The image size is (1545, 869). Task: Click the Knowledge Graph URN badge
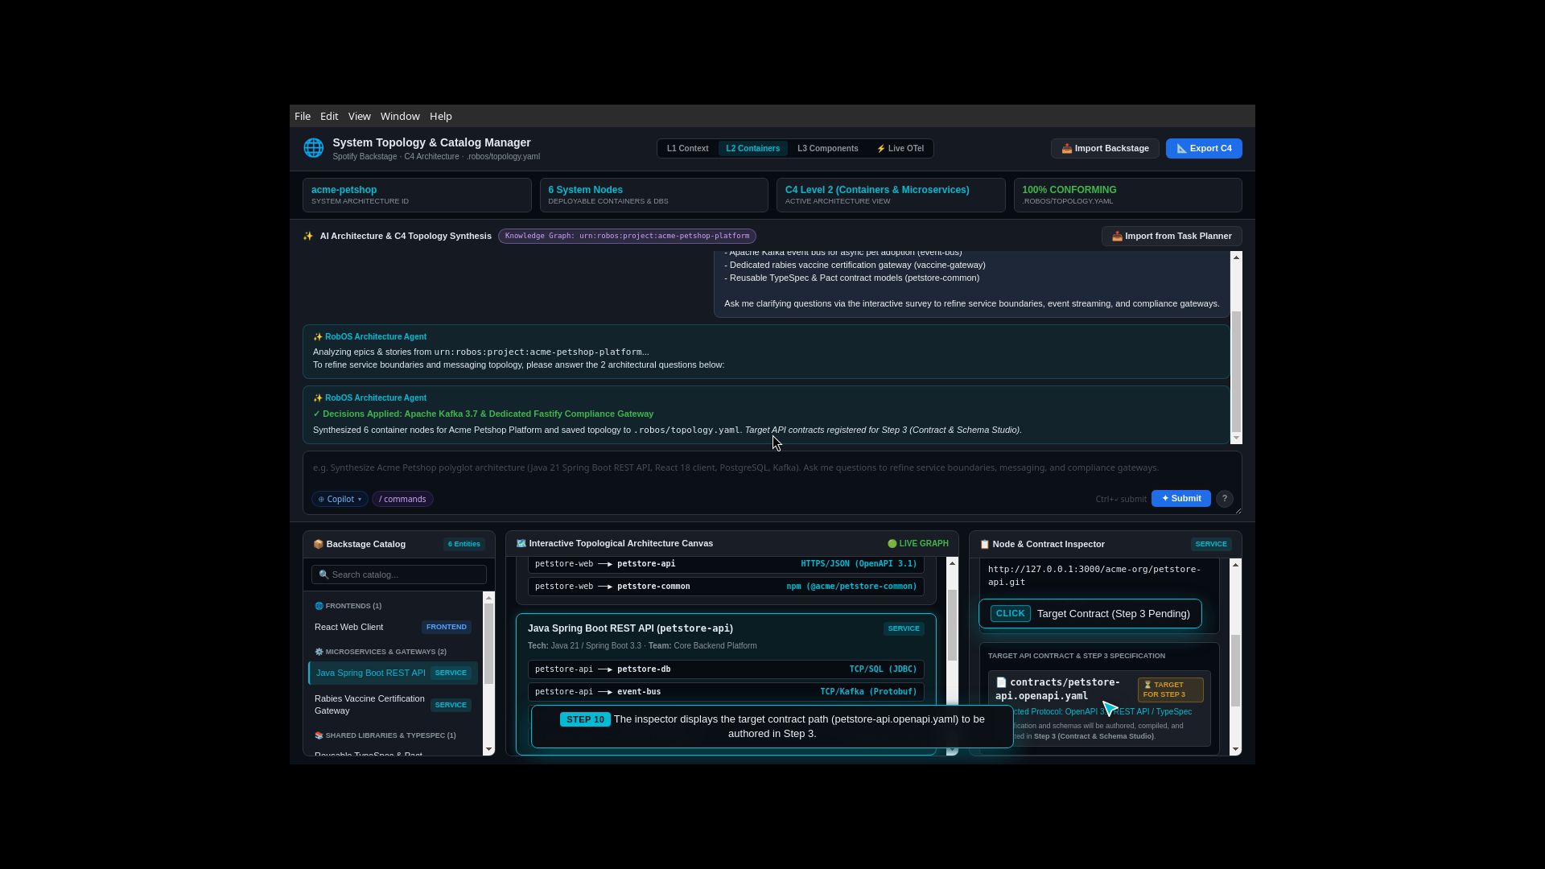tap(627, 237)
